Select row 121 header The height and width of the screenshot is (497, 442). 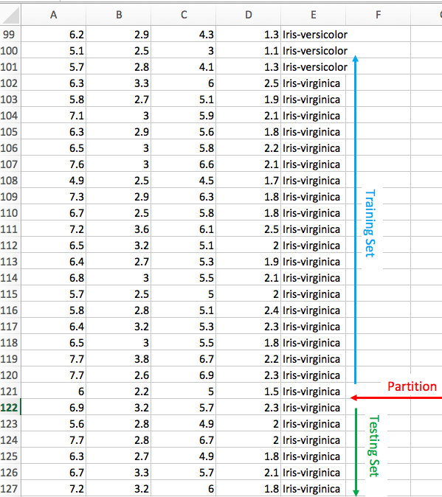(x=10, y=392)
